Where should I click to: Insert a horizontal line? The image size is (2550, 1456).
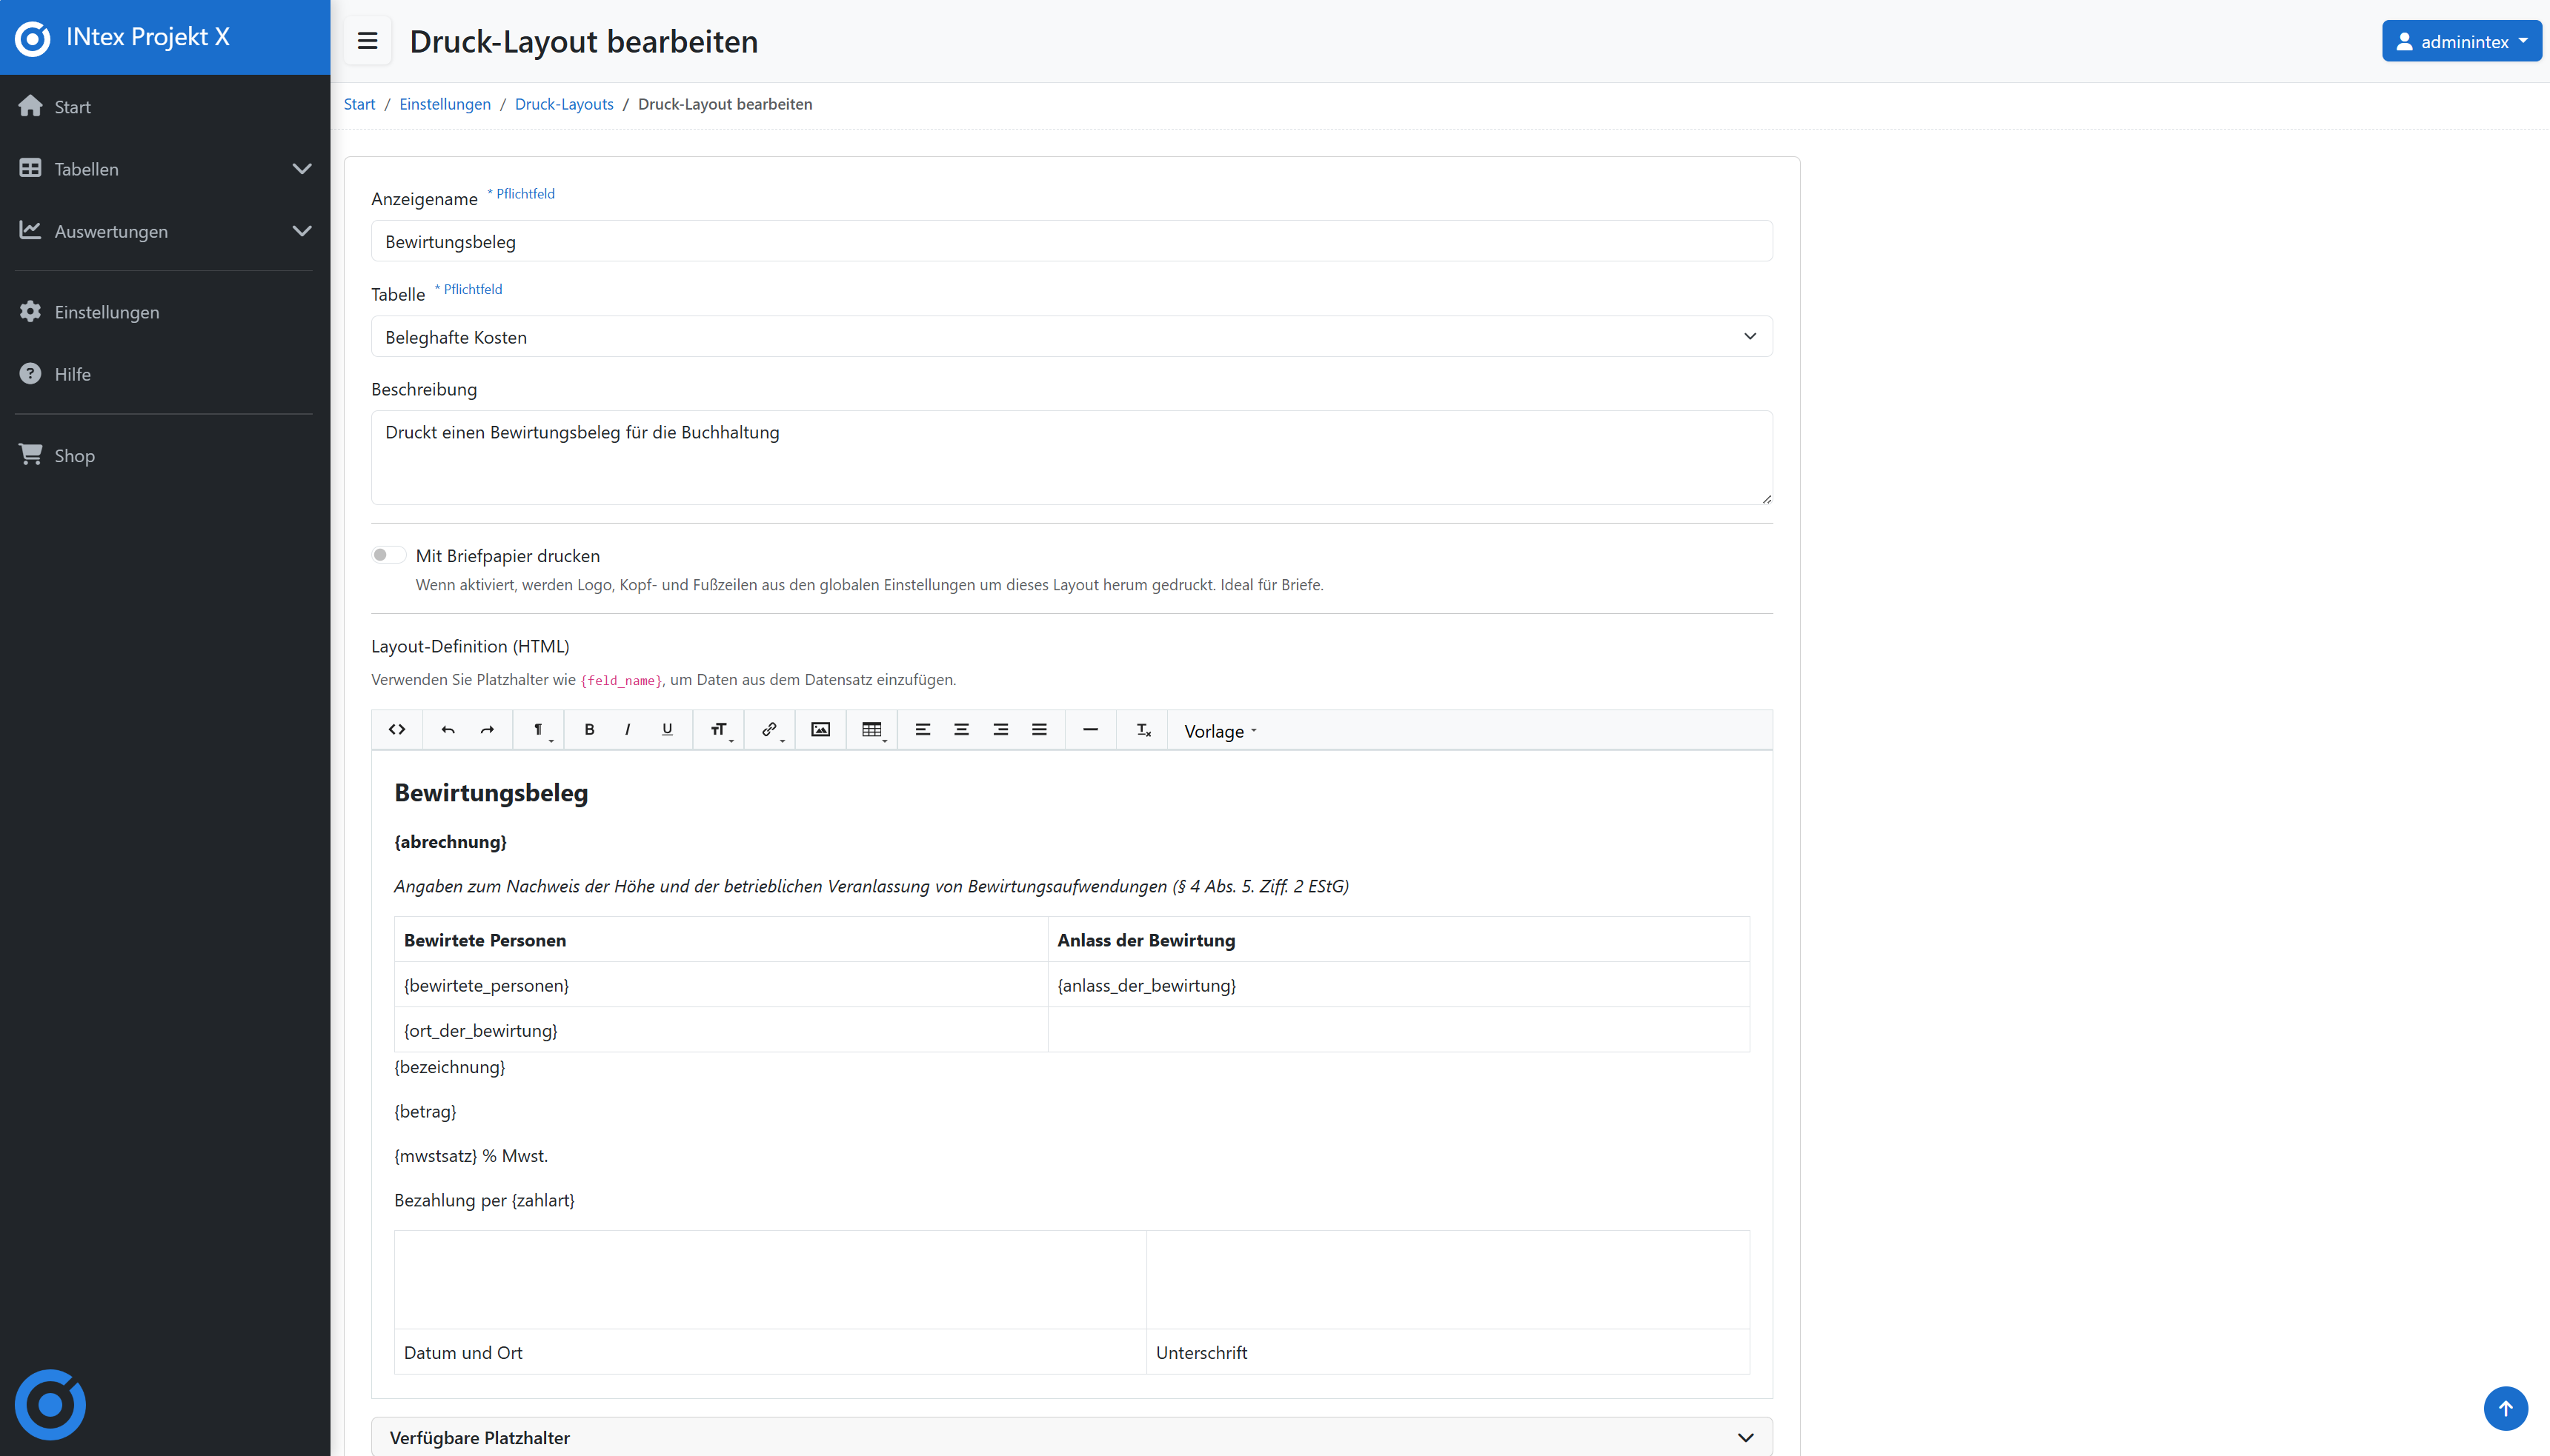click(1090, 730)
